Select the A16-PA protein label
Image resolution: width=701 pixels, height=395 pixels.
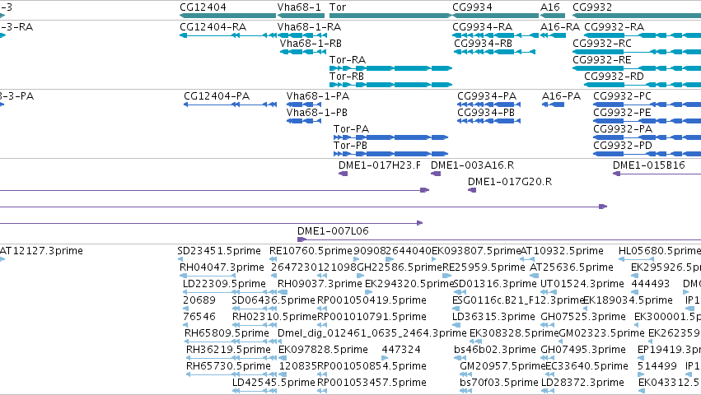coord(561,96)
